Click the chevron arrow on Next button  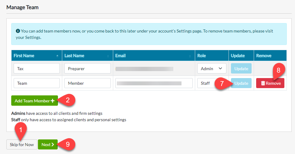[x=53, y=145]
